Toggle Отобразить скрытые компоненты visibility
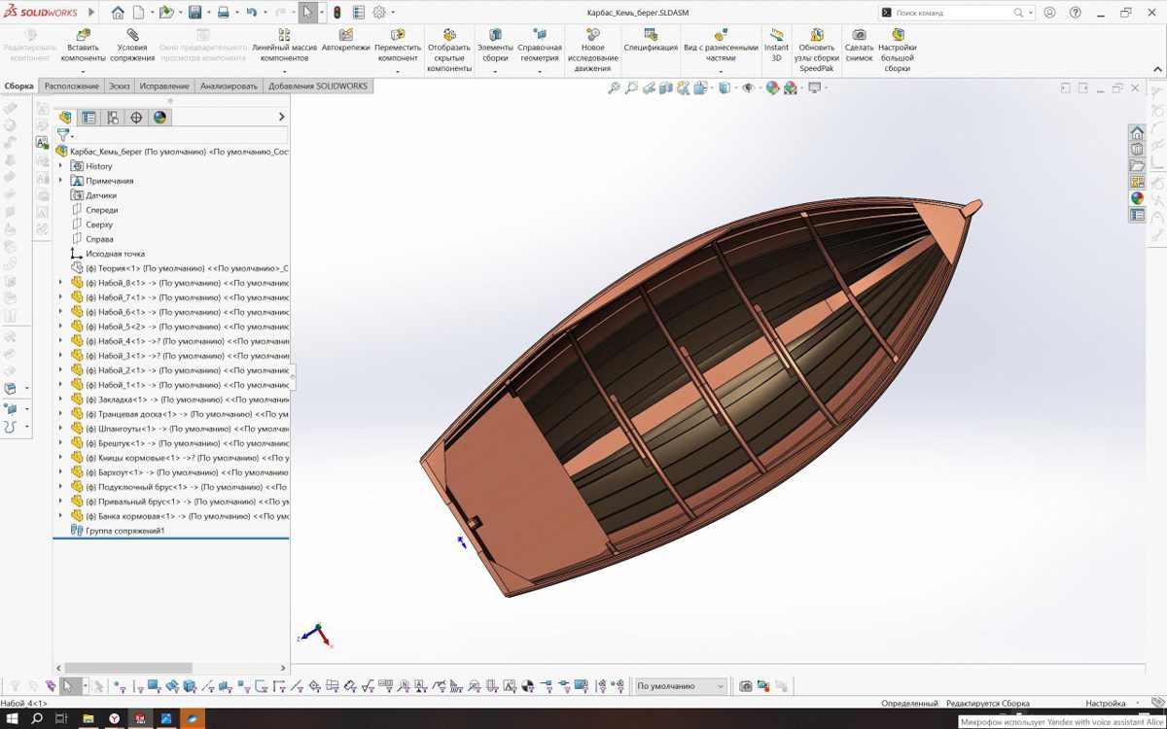This screenshot has width=1167, height=729. click(448, 34)
